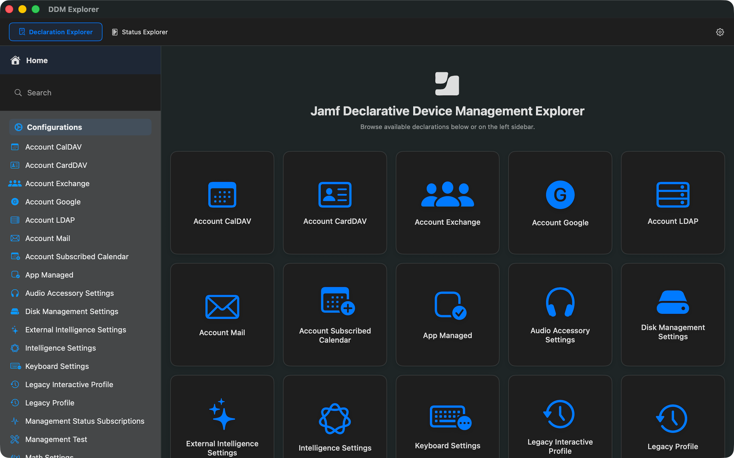
Task: Click Disk Management Settings sidebar drive icon
Action: point(15,311)
